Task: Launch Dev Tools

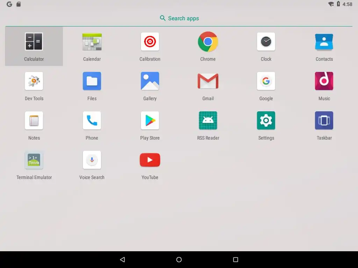Action: [34, 81]
